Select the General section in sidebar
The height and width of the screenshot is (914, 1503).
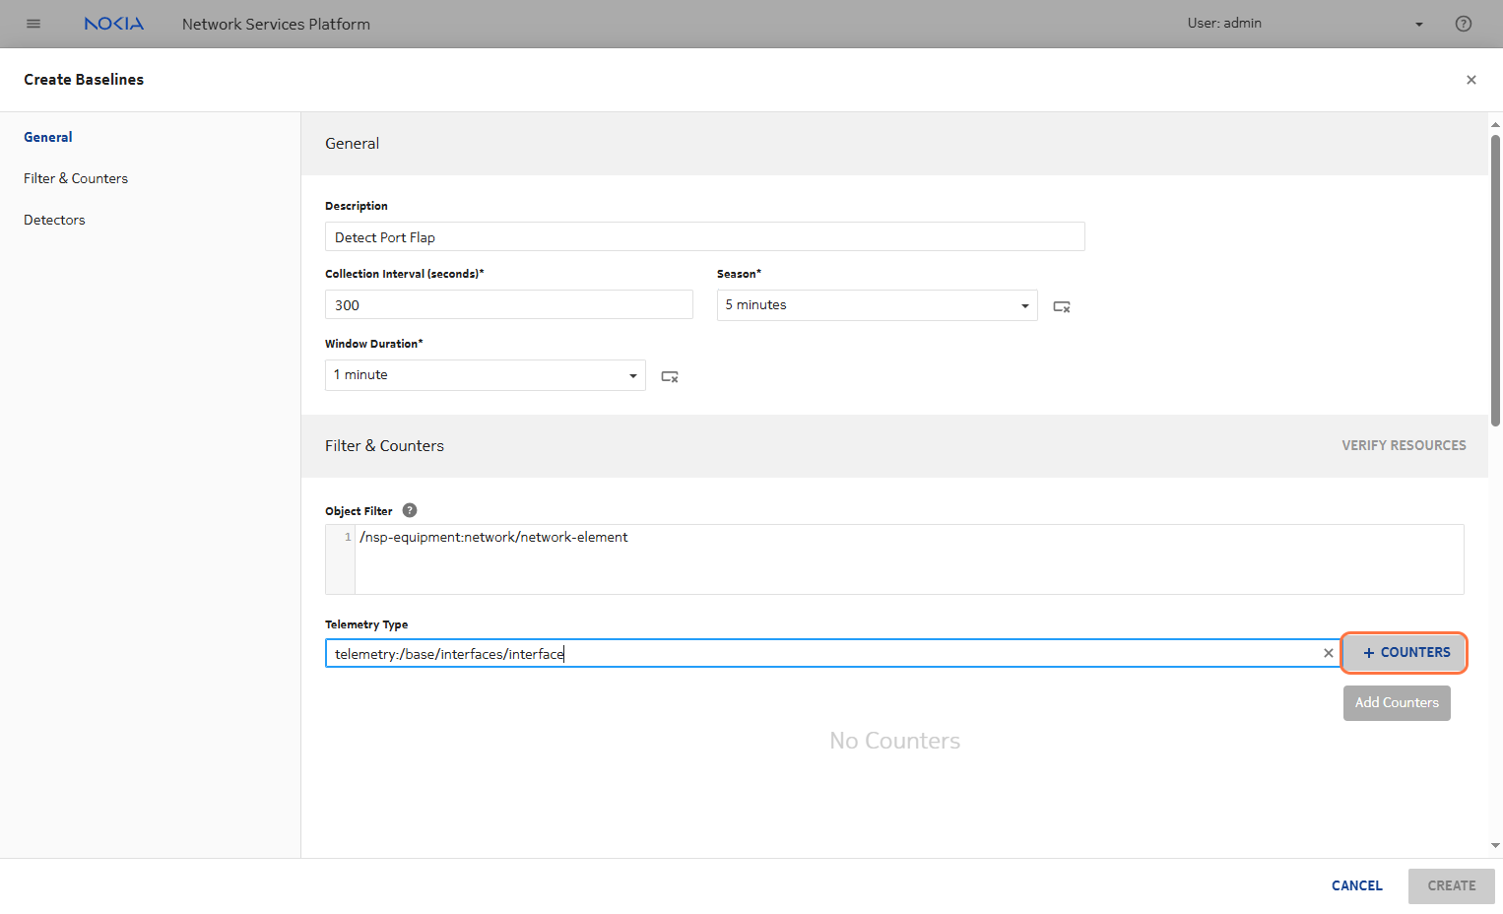[x=48, y=137]
